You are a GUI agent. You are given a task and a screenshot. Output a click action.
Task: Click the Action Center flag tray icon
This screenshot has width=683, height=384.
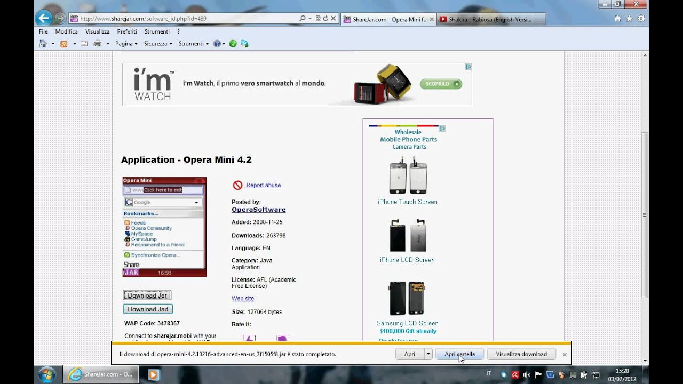pyautogui.click(x=538, y=374)
